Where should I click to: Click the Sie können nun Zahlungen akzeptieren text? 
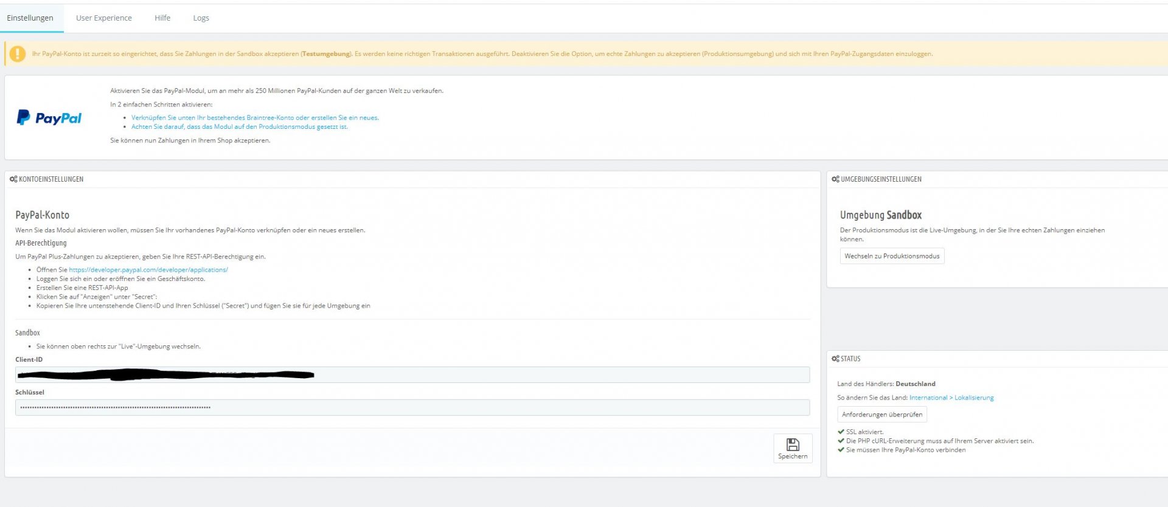point(190,140)
